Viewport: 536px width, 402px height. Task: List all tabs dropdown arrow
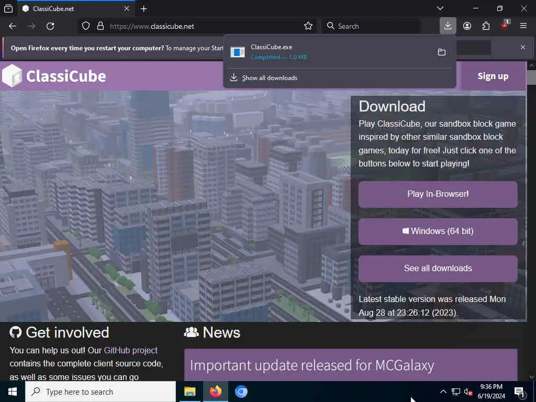[x=440, y=8]
